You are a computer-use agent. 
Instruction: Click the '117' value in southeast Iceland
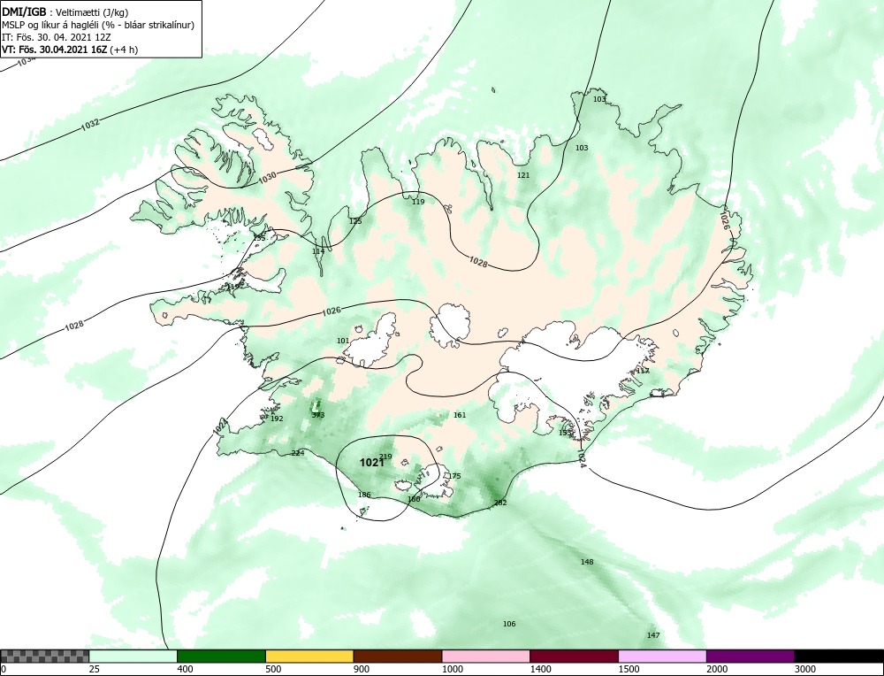pyautogui.click(x=642, y=372)
